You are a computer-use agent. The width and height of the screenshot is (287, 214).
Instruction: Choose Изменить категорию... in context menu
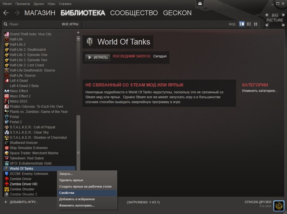(87, 206)
